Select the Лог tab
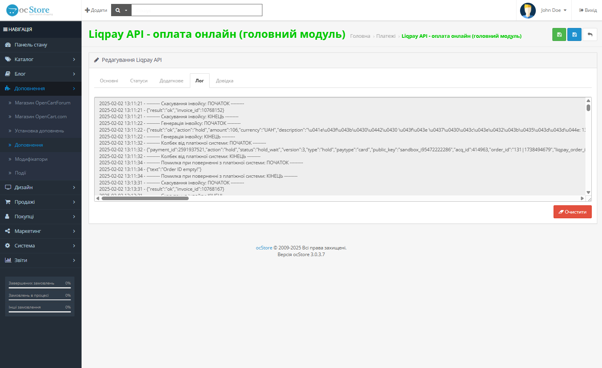602x368 pixels. [200, 81]
